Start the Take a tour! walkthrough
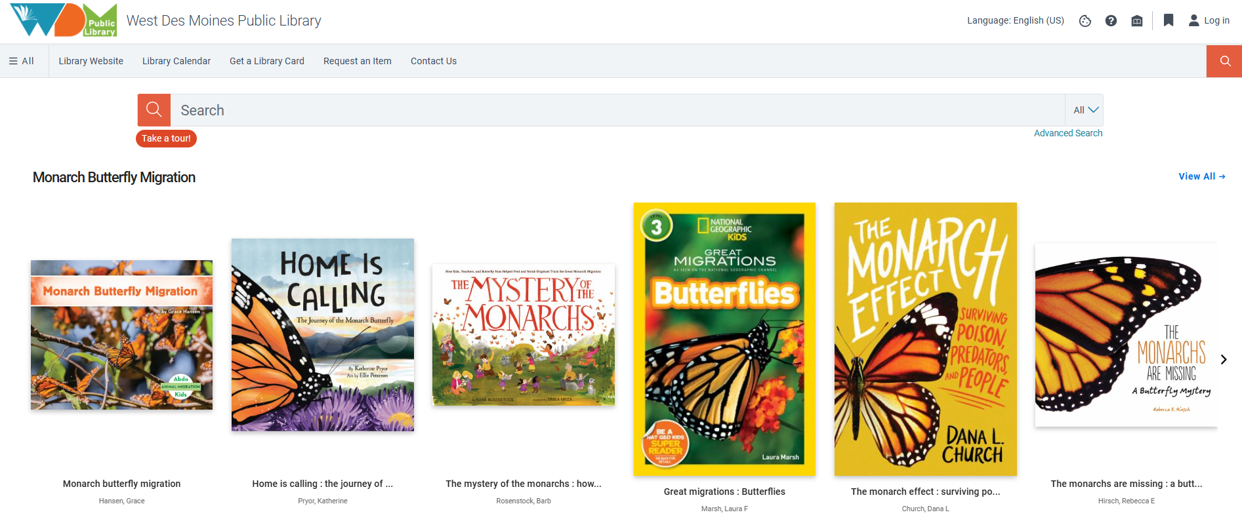The width and height of the screenshot is (1242, 523). click(166, 138)
